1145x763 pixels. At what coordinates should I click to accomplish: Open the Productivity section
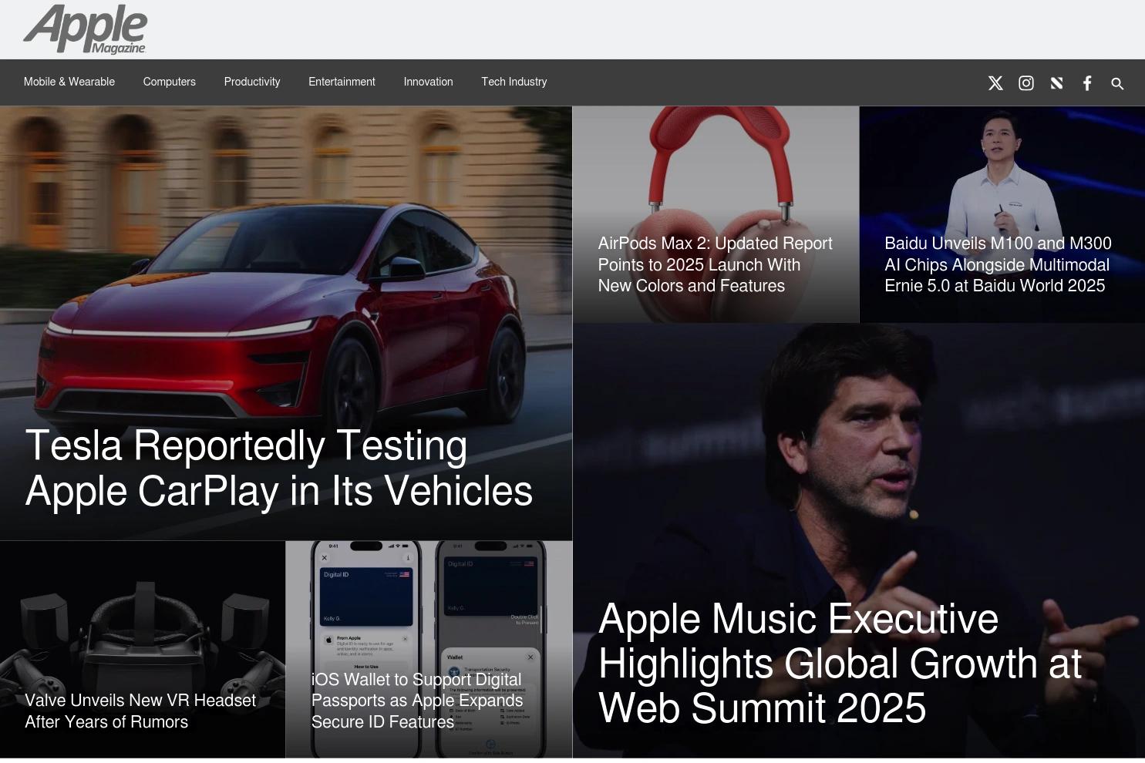(251, 82)
